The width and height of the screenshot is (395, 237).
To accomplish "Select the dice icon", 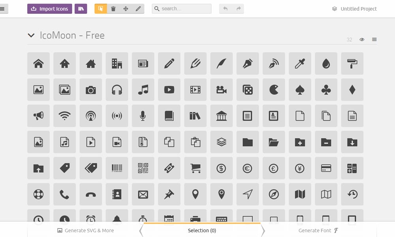I will pos(248,90).
